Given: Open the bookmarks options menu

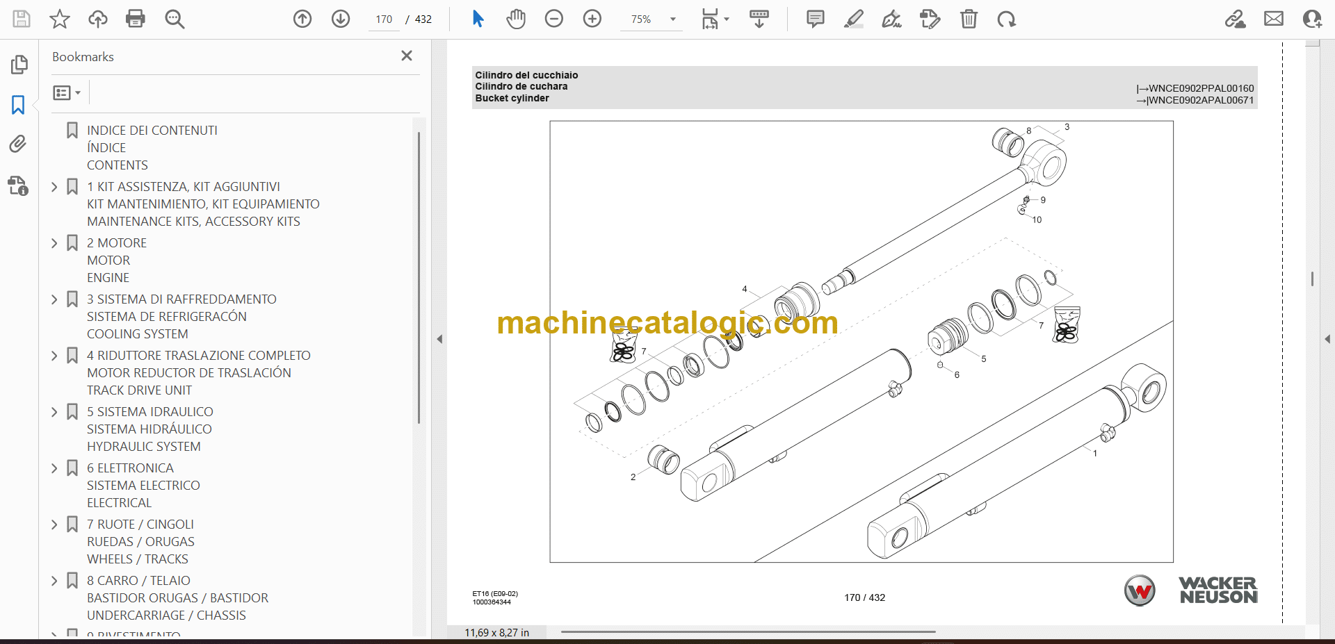Looking at the screenshot, I should click(x=67, y=92).
